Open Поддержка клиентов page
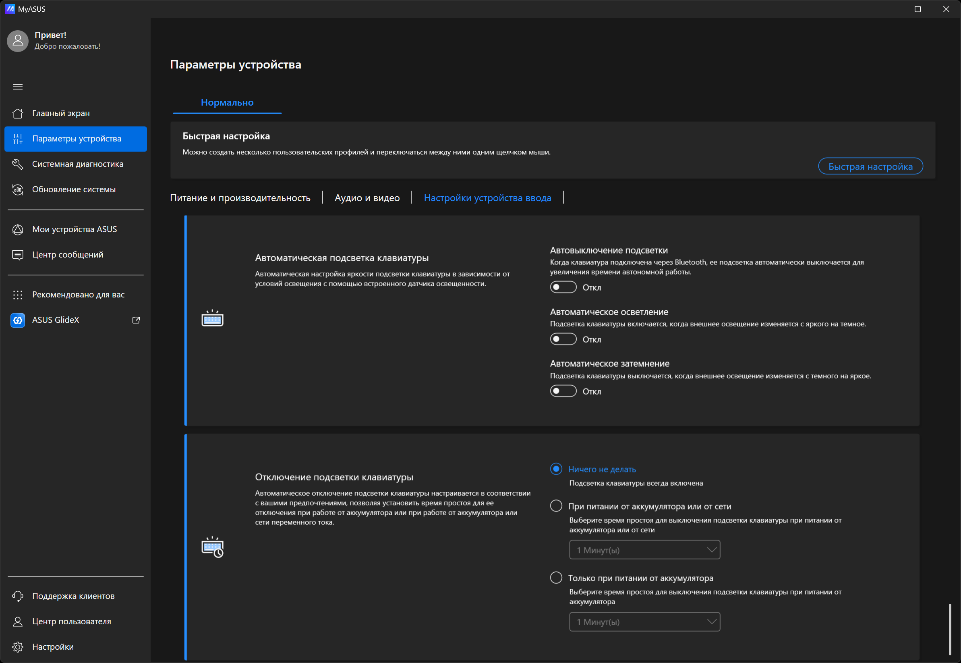Image resolution: width=961 pixels, height=663 pixels. [x=76, y=596]
